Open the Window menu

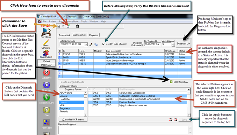(94, 22)
